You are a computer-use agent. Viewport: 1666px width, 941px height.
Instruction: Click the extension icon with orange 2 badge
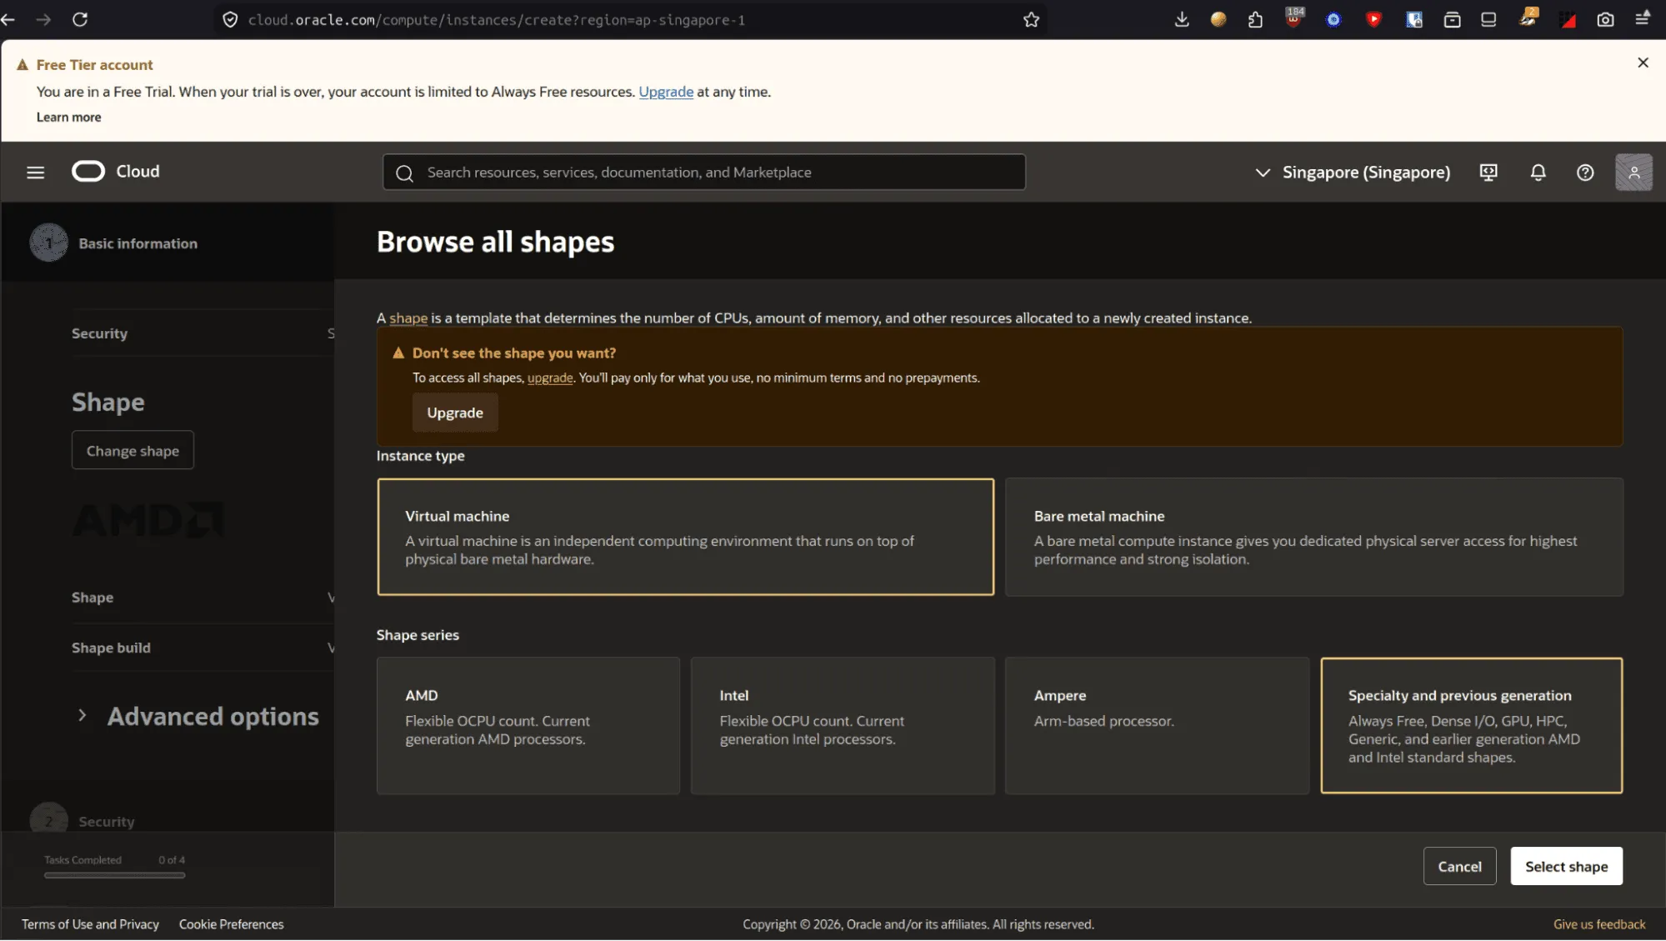coord(1528,18)
